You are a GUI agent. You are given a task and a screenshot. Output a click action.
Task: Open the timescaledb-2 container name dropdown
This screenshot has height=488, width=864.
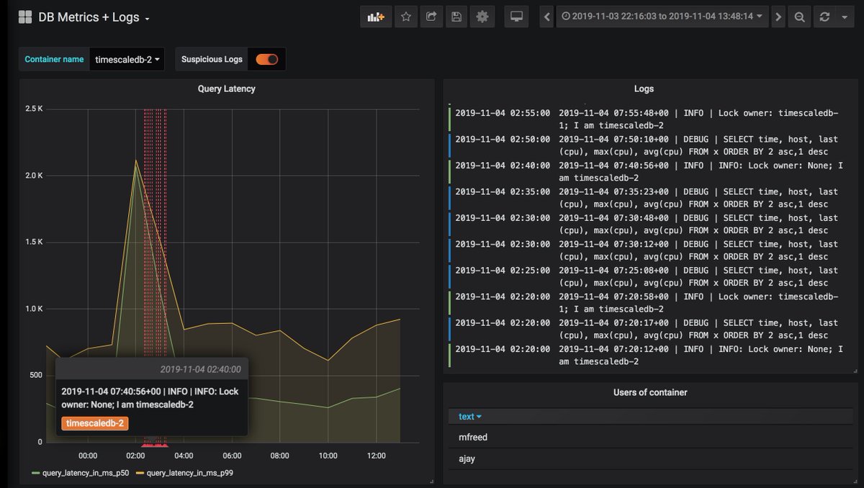click(127, 59)
